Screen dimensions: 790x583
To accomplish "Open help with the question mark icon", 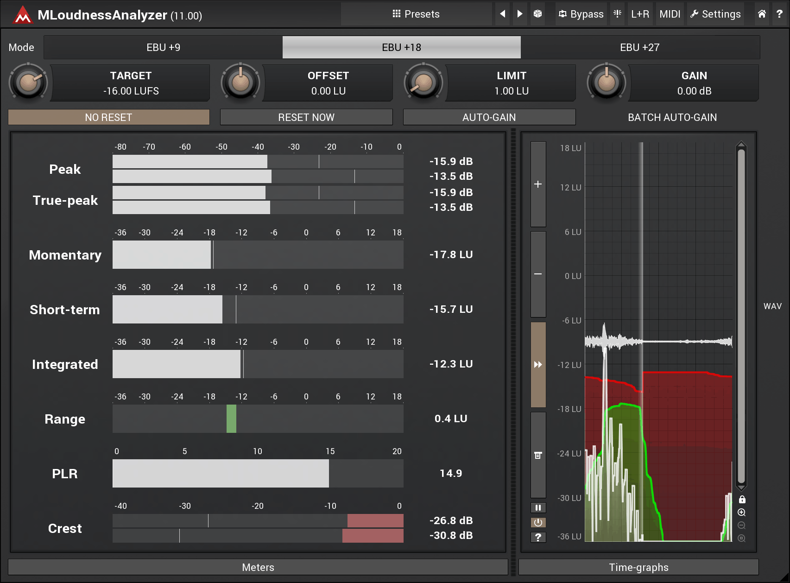I will (x=780, y=14).
